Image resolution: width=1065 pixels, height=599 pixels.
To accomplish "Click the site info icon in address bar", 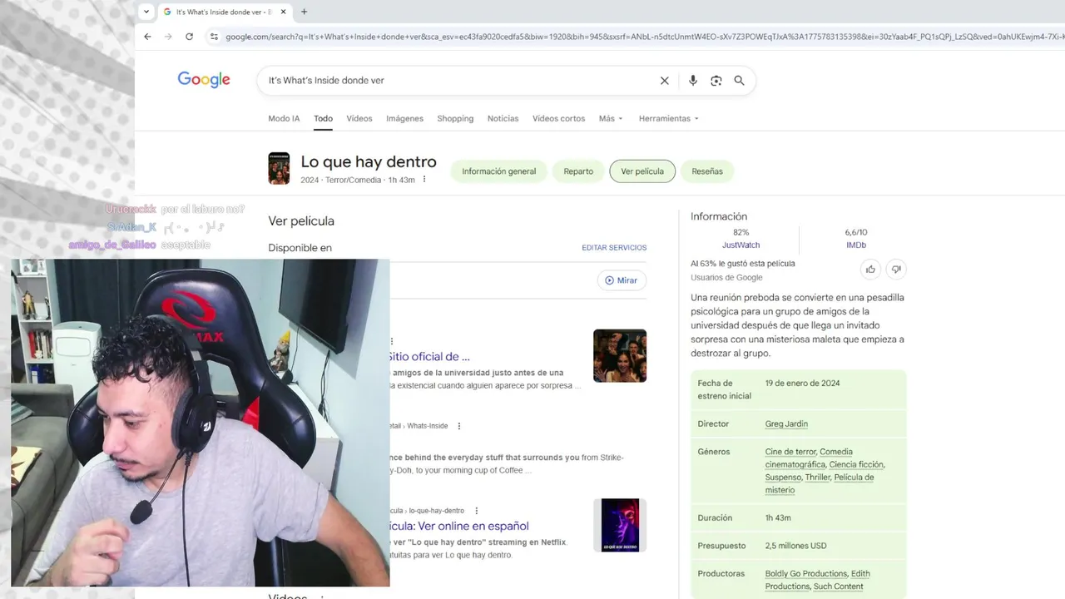I will point(214,37).
